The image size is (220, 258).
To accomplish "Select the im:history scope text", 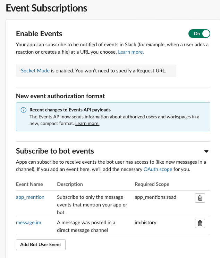I will pos(146,222).
